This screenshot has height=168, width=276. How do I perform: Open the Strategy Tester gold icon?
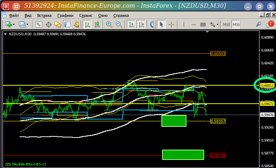[x=77, y=24]
